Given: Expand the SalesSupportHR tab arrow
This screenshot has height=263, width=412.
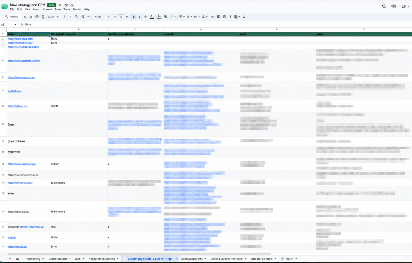Looking at the screenshot, I should [x=205, y=259].
